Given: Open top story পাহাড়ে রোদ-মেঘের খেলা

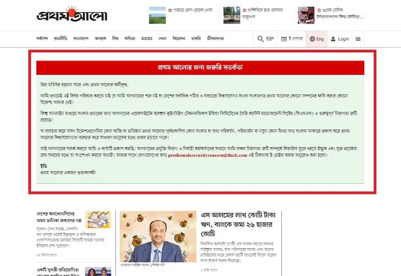Looking at the screenshot, I should (x=193, y=10).
